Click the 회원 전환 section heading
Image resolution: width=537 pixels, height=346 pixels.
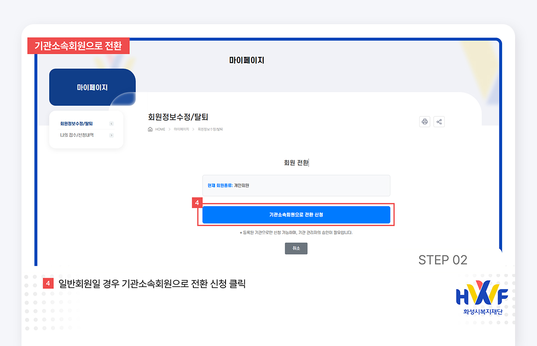(x=296, y=163)
